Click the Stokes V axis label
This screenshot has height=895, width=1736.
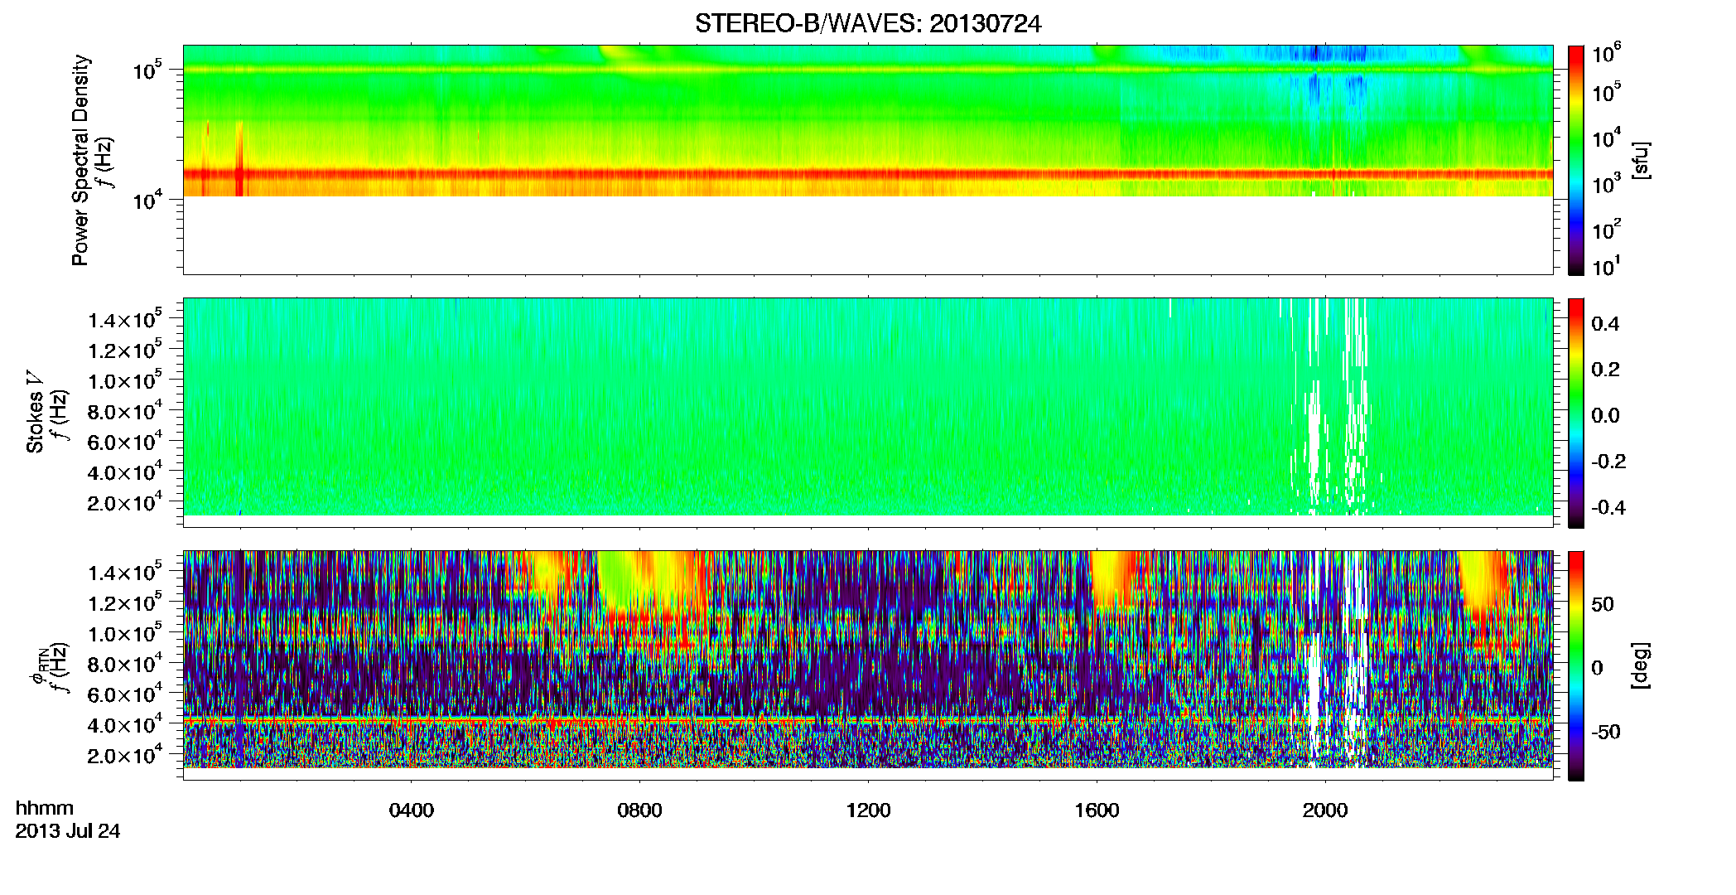[x=35, y=412]
